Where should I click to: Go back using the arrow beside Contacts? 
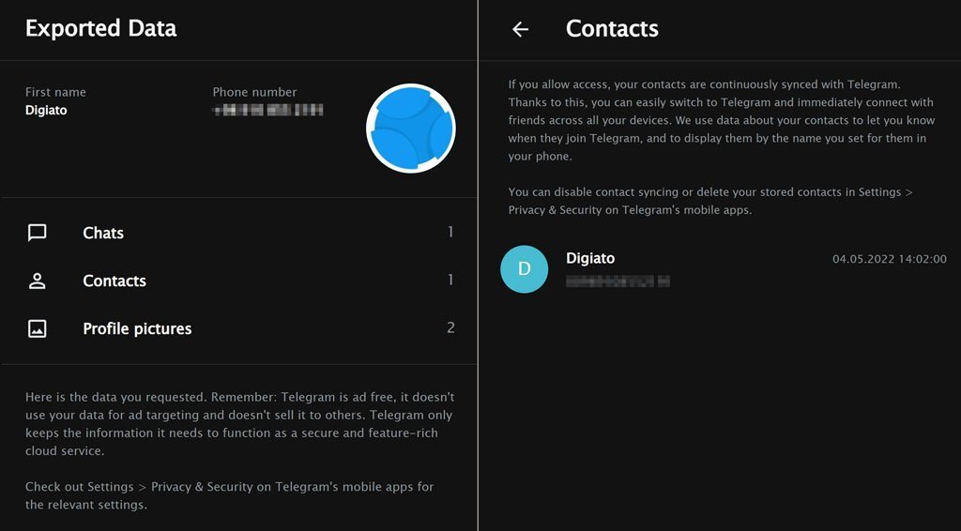coord(520,29)
